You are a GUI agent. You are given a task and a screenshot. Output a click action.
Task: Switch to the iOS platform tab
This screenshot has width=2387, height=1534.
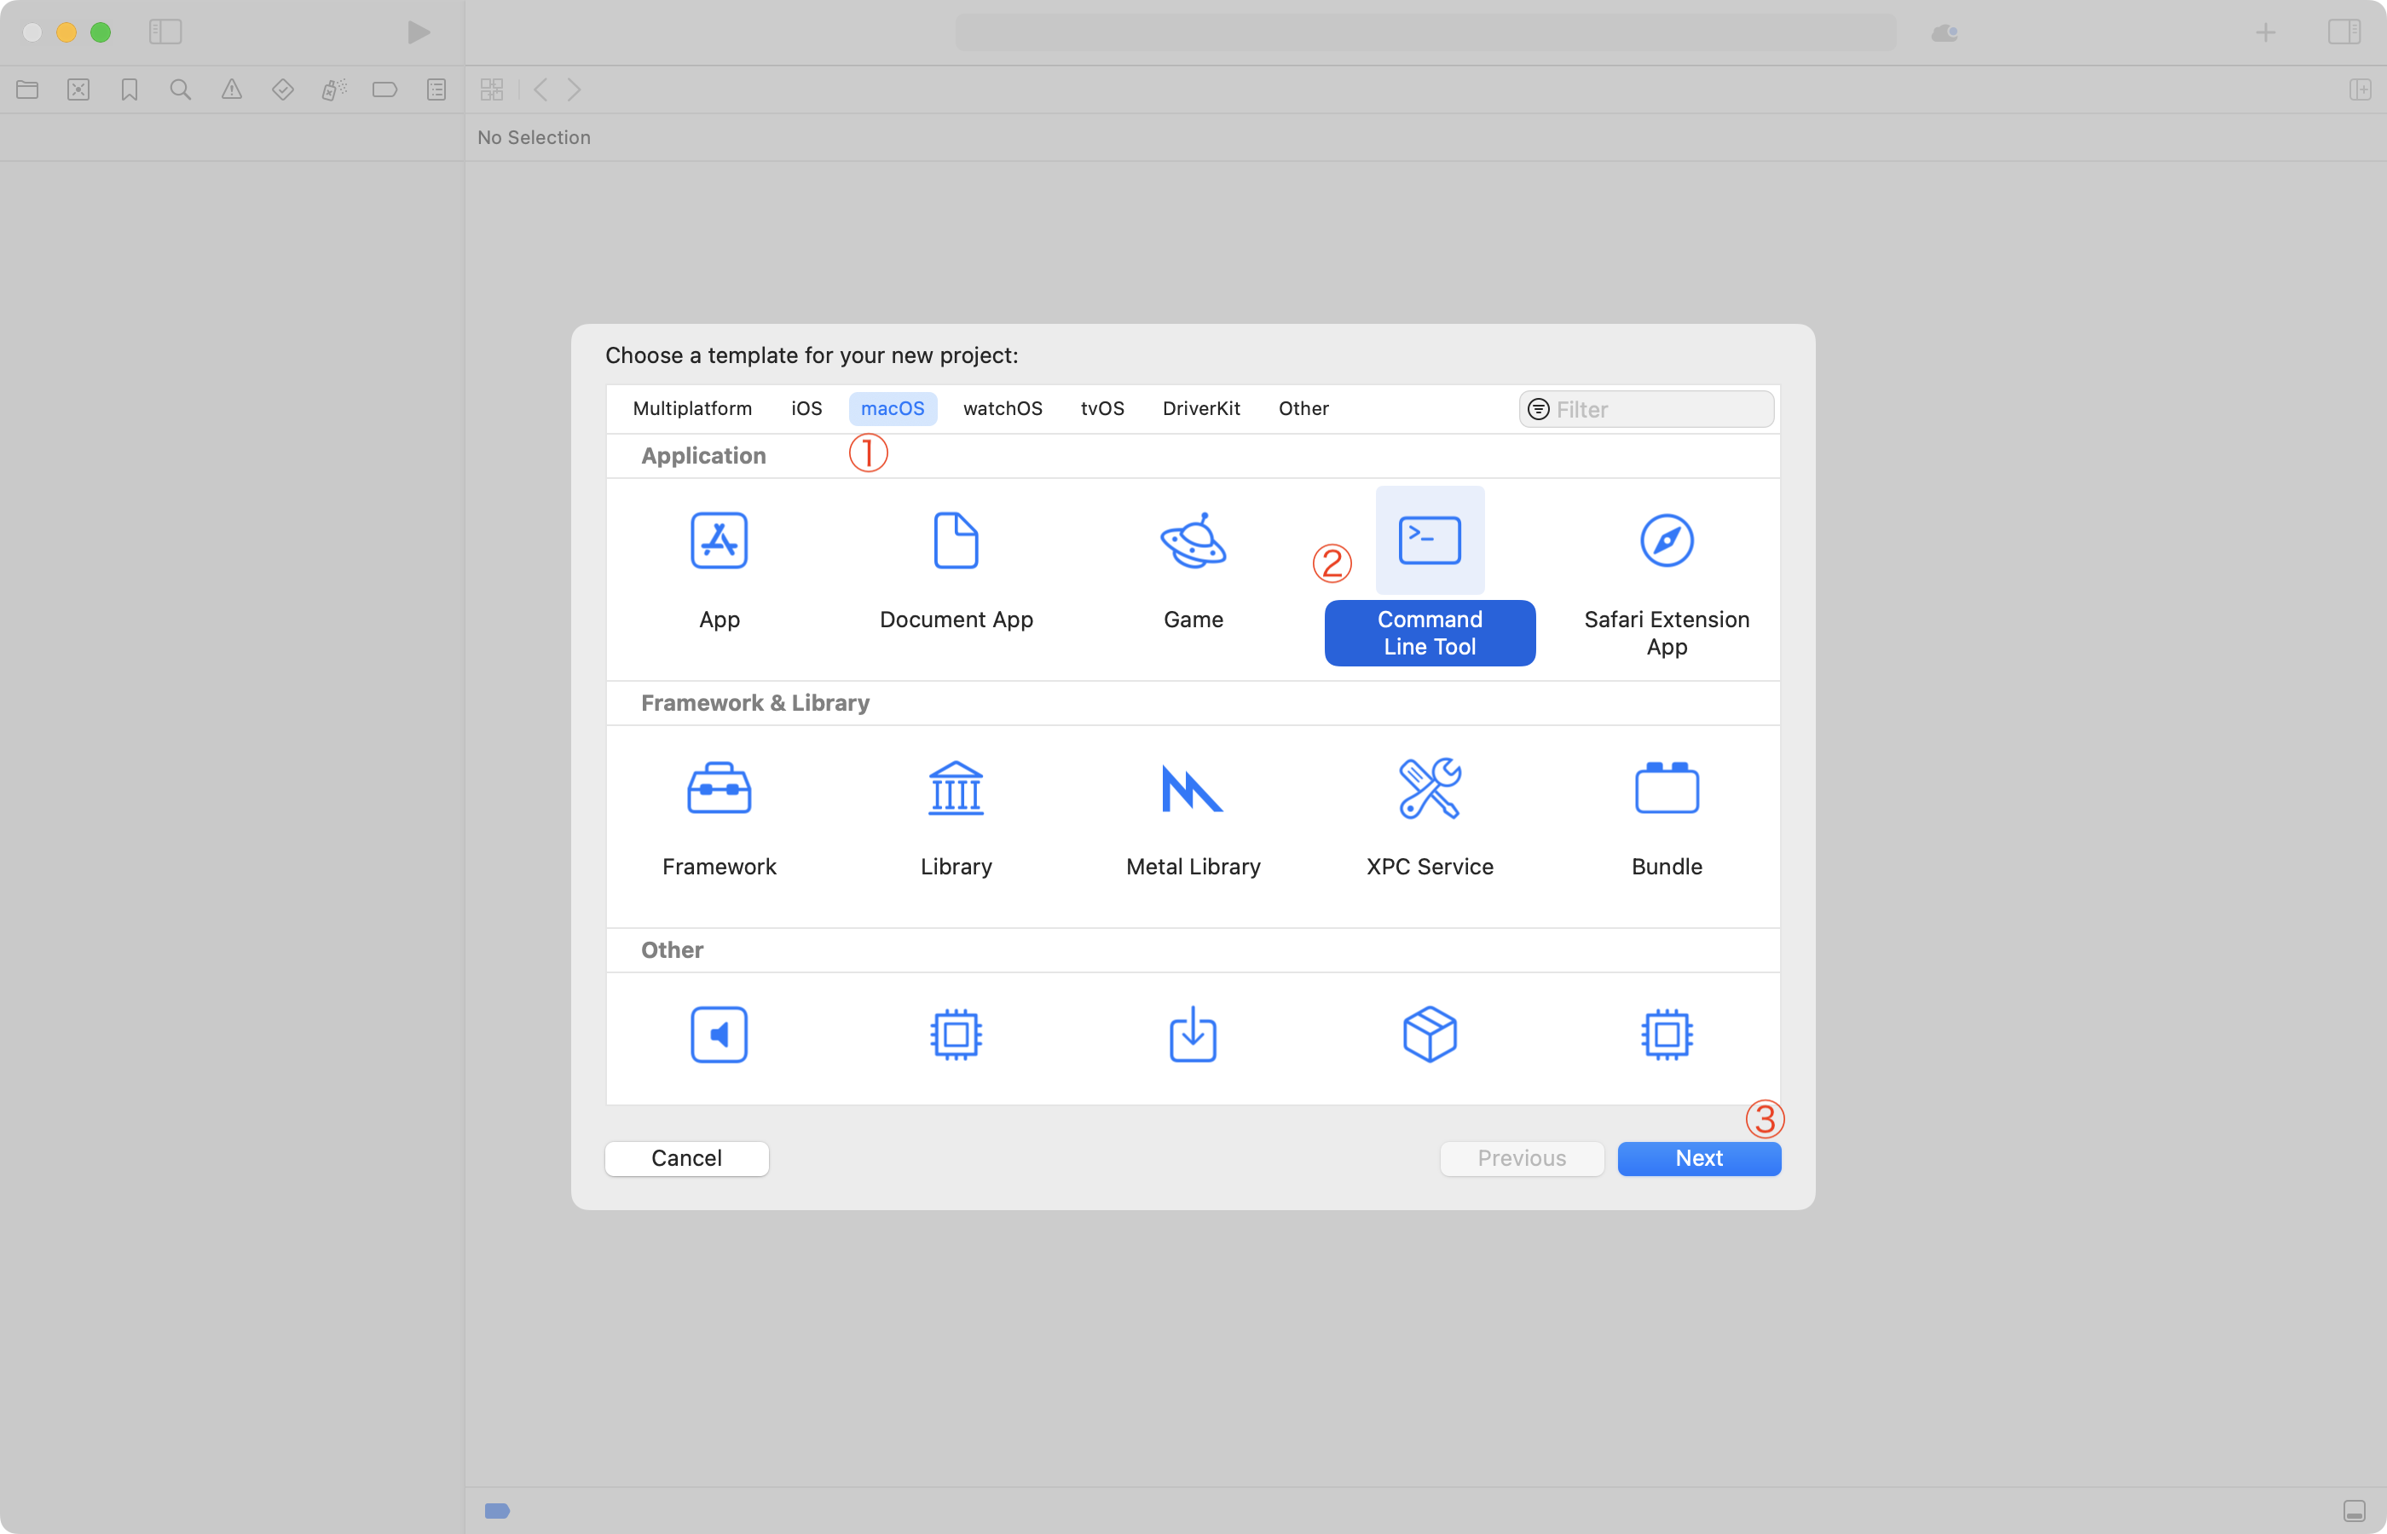click(806, 408)
